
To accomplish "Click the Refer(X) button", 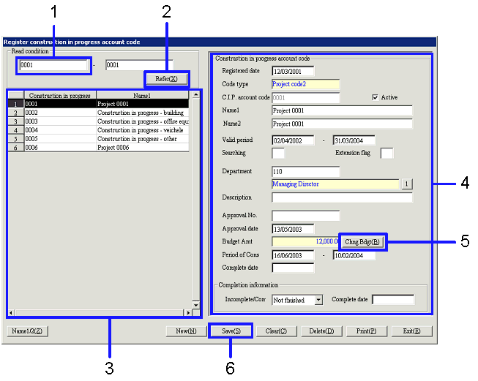I will click(x=166, y=78).
